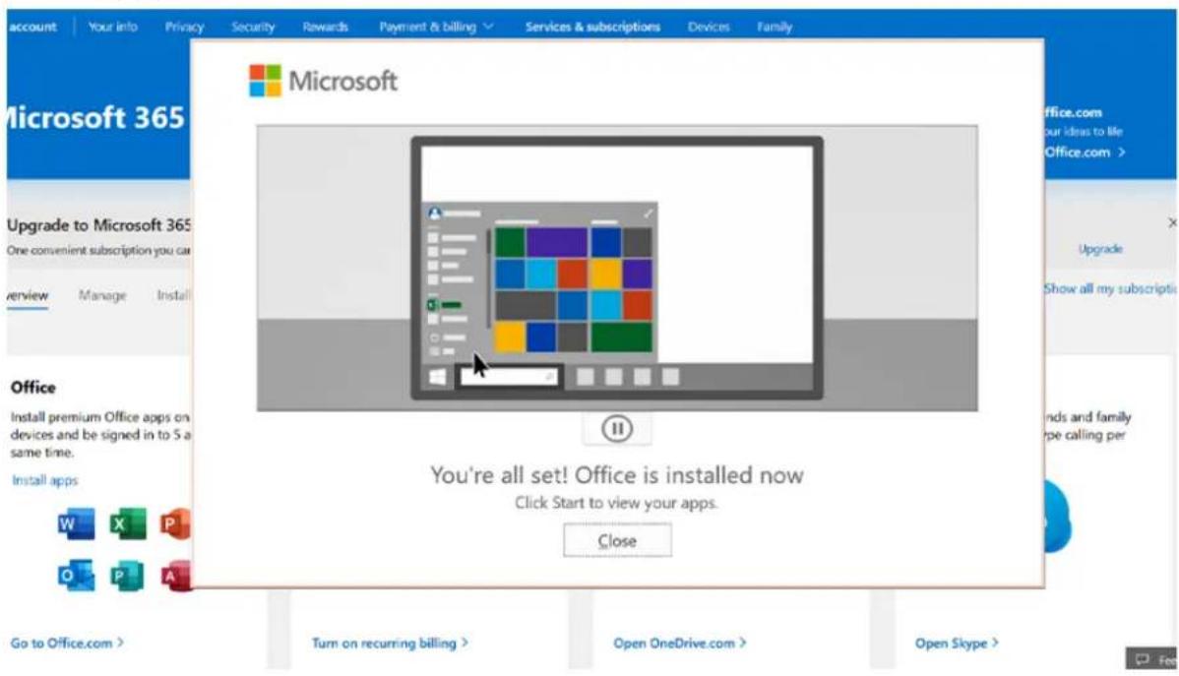Image resolution: width=1179 pixels, height=676 pixels.
Task: Click the Office section heading
Action: pos(33,388)
